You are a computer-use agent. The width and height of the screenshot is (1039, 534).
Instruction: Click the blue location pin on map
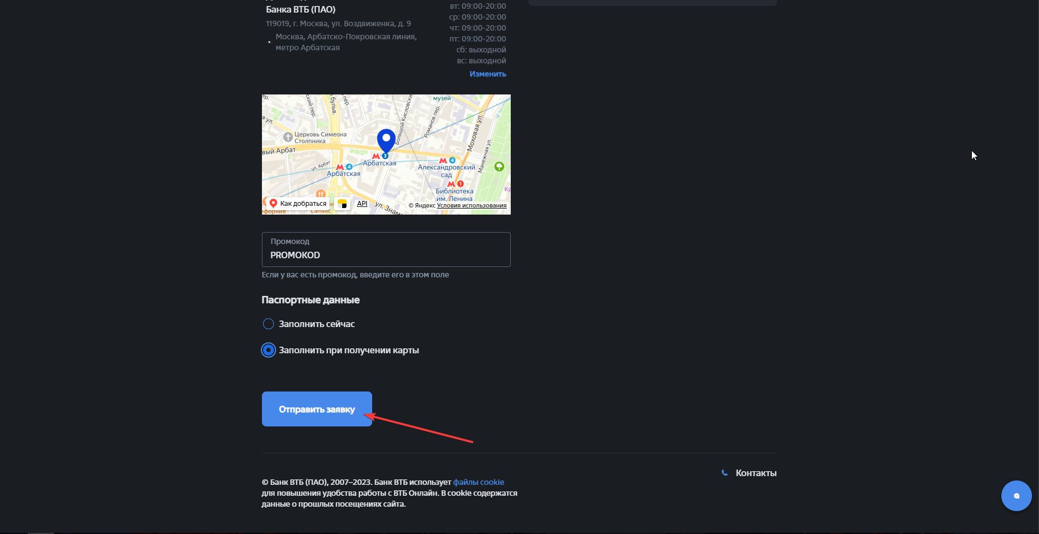click(386, 140)
